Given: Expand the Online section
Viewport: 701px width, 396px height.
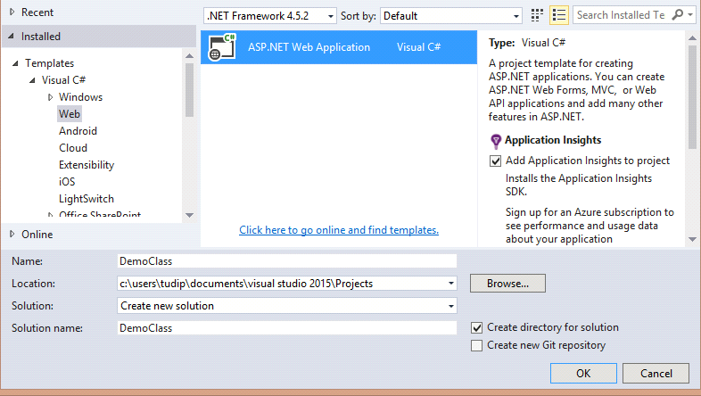Looking at the screenshot, I should coord(12,234).
